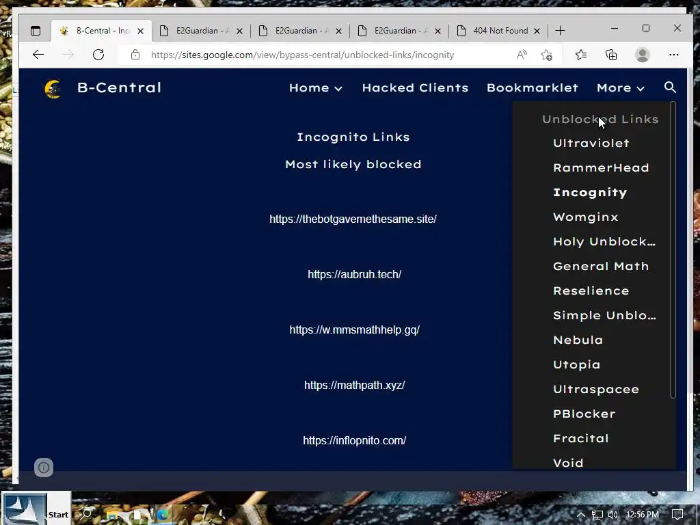Open Microsoft Edge from taskbar

coord(162,515)
